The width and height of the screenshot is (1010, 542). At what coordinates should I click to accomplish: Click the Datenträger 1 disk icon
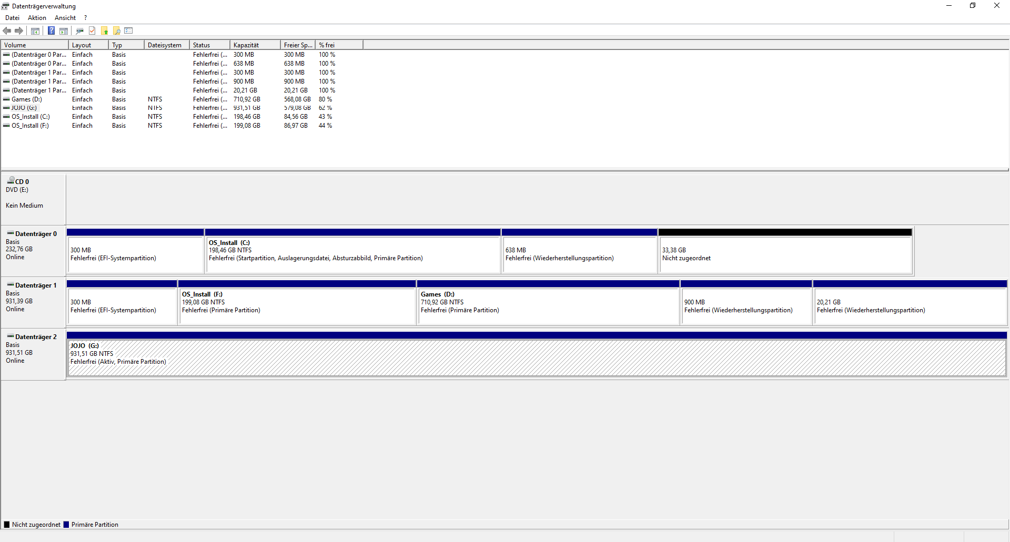[x=11, y=284]
